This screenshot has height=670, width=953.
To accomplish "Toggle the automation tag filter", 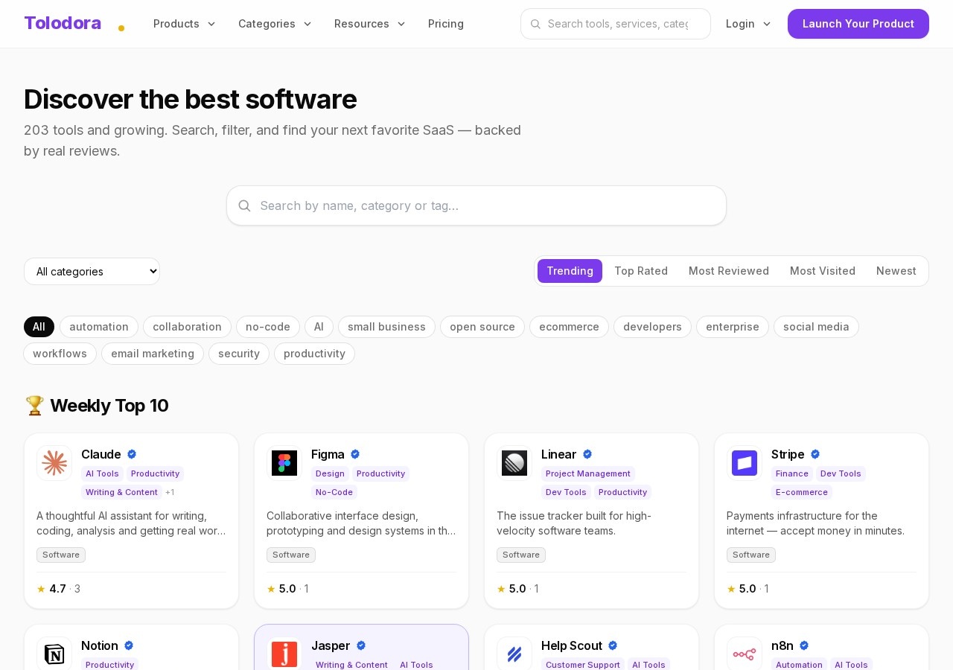I will point(99,327).
